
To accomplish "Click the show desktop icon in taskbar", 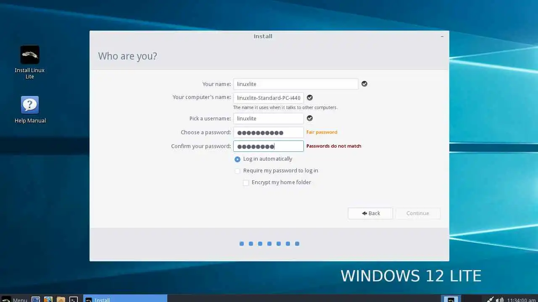I will tap(36, 299).
